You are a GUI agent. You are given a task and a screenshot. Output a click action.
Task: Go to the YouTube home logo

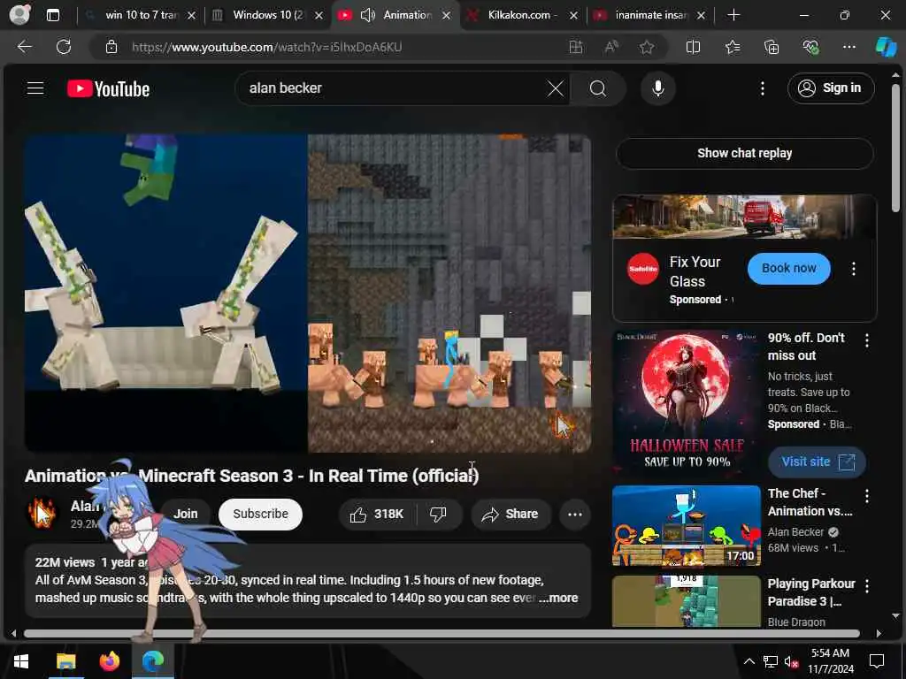108,89
